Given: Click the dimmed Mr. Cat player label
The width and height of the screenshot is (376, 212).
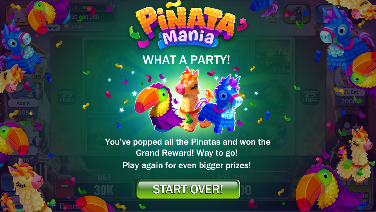Looking at the screenshot, I should (351, 92).
